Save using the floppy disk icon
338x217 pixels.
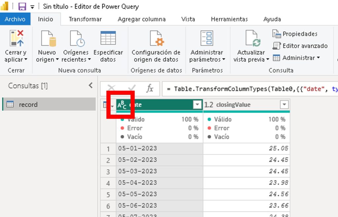[x=22, y=7]
